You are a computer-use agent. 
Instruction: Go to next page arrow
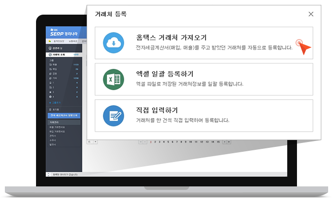(225, 142)
